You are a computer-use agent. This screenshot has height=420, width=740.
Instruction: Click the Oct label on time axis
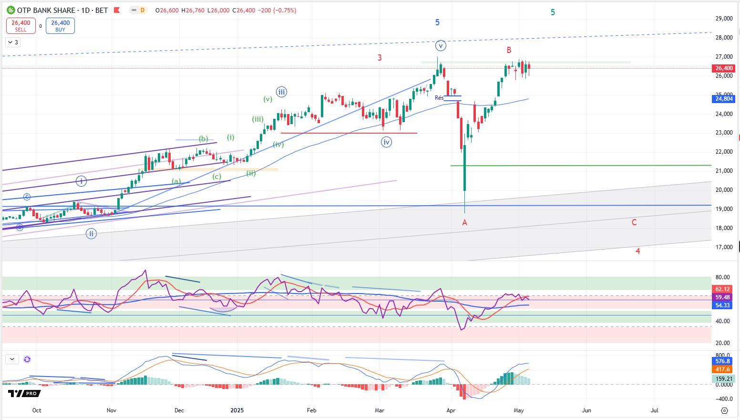pyautogui.click(x=37, y=410)
